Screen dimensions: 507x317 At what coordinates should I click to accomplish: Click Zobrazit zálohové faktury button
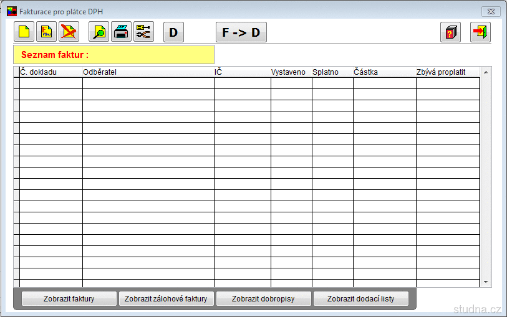tap(167, 298)
